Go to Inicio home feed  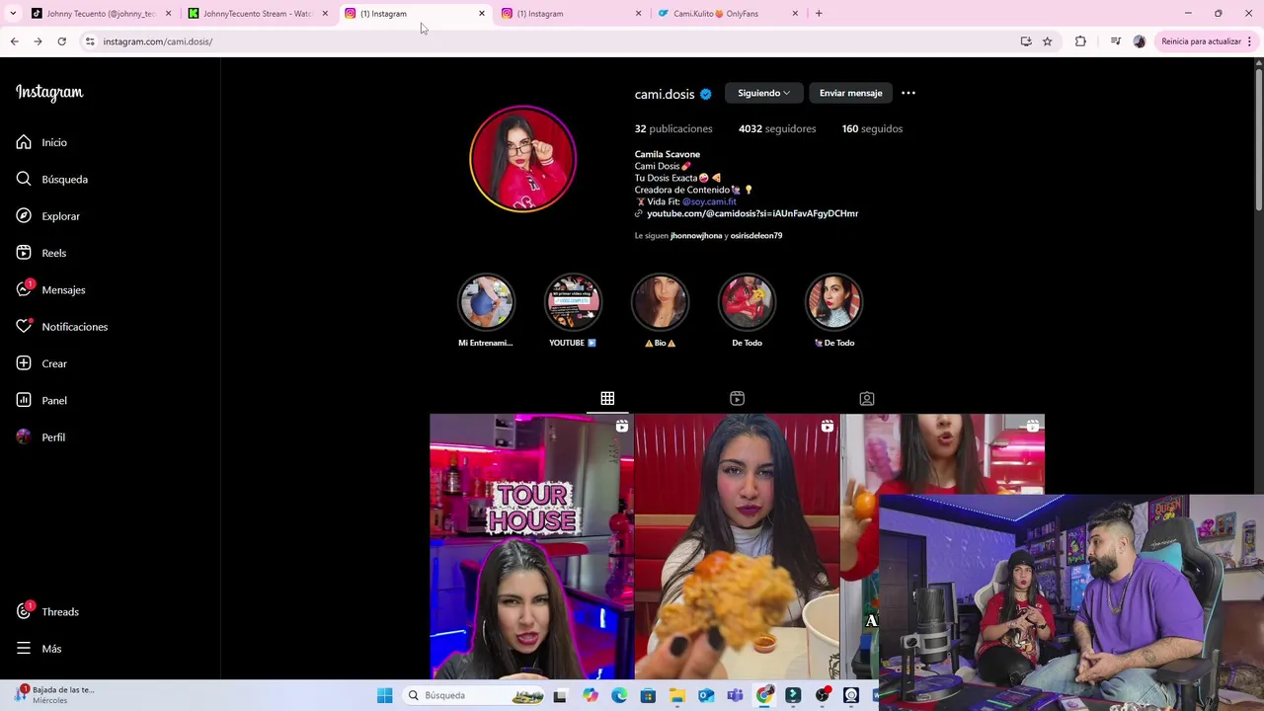[x=41, y=142]
